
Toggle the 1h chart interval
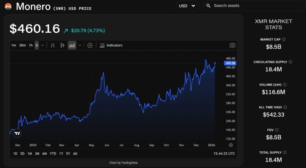(31, 45)
